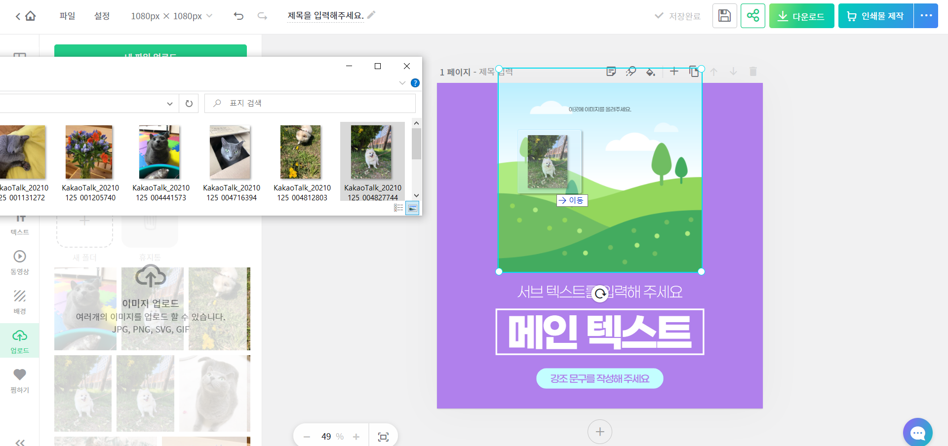Edit title with the pencil icon
Viewport: 948px width, 446px height.
[371, 15]
